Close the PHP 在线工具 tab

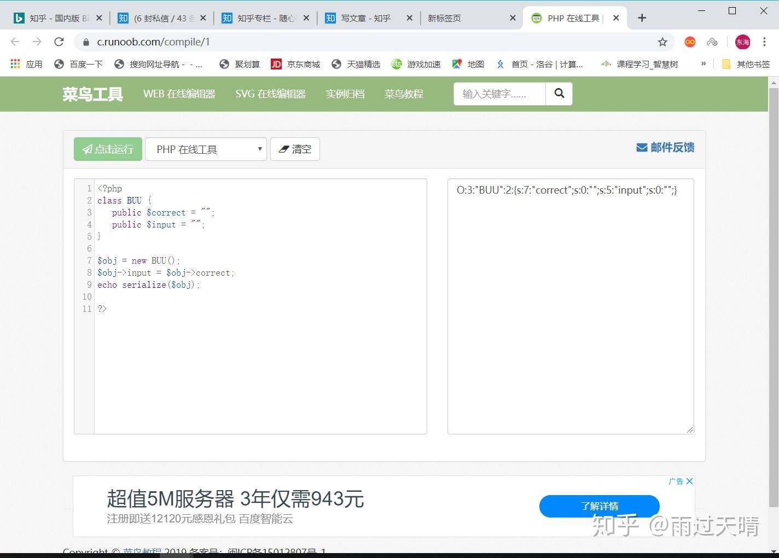(x=616, y=18)
